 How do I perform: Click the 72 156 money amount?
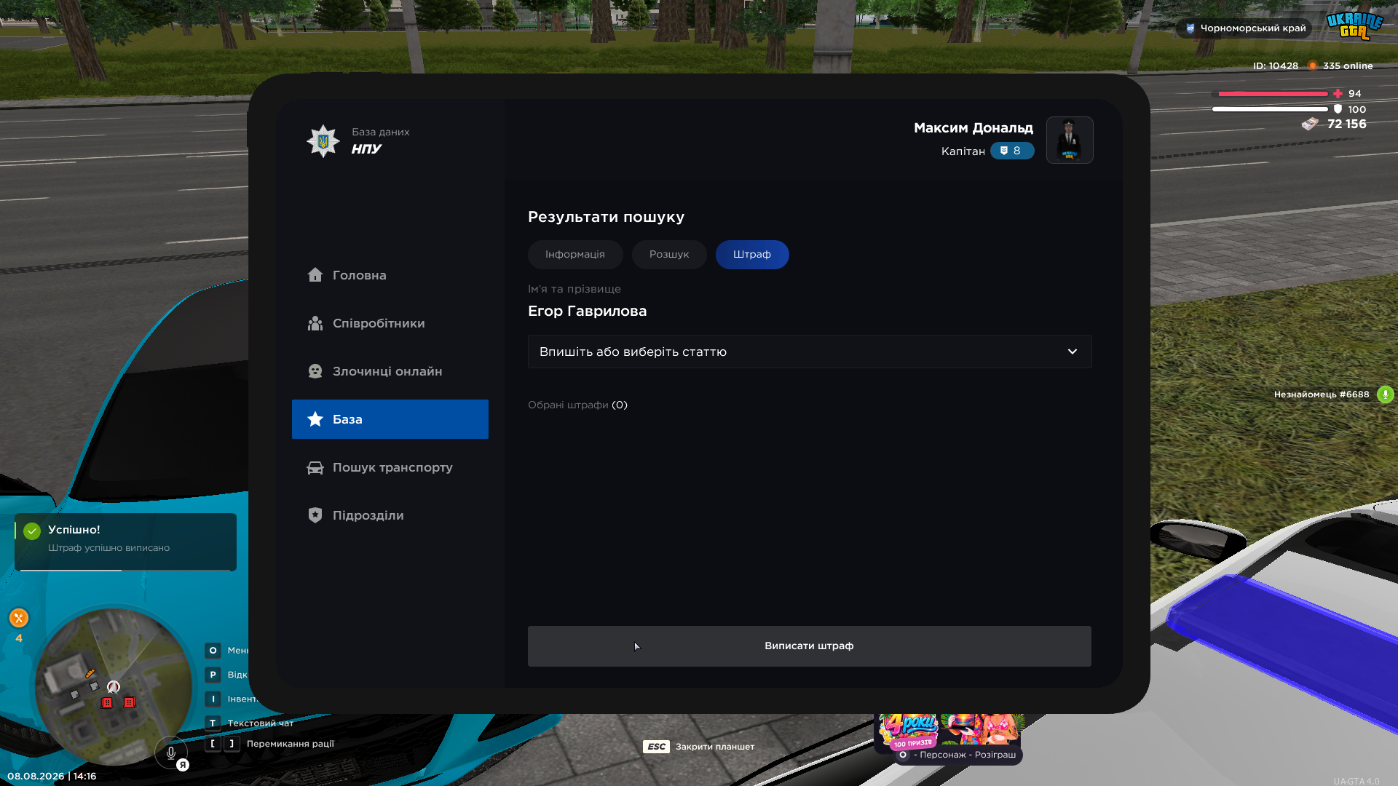(x=1347, y=124)
